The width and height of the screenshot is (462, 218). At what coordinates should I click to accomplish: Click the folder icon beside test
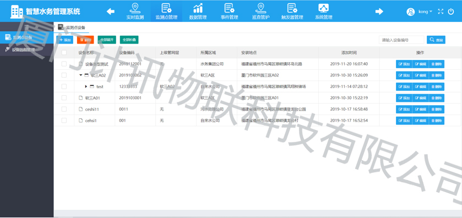click(x=92, y=86)
